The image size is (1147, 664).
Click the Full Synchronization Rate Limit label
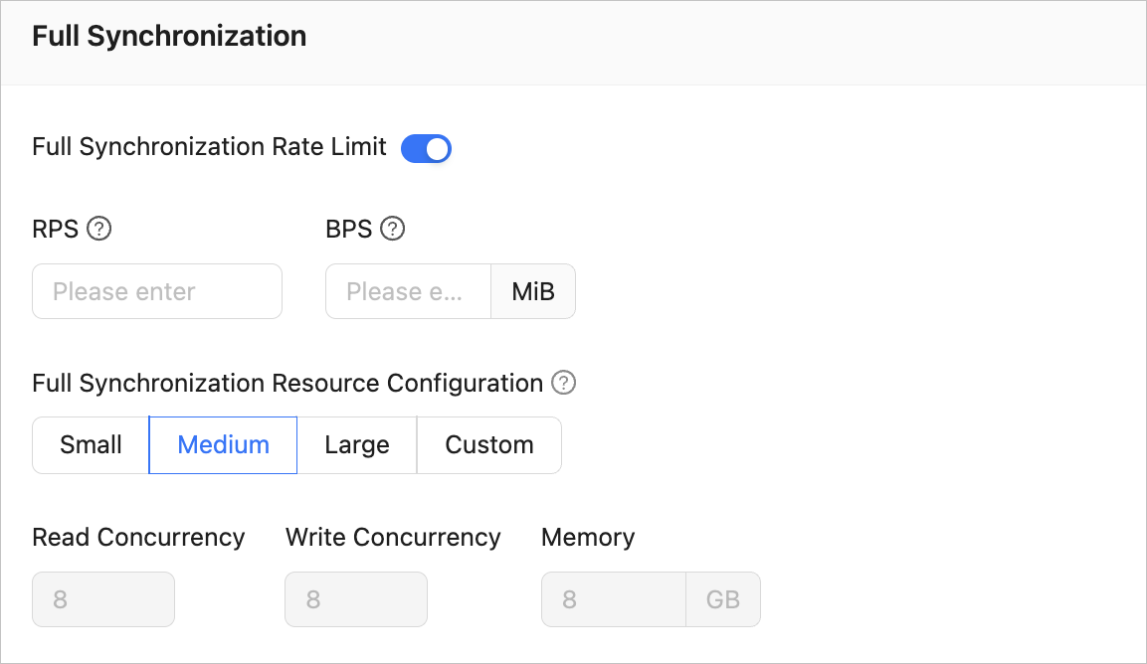(x=209, y=147)
